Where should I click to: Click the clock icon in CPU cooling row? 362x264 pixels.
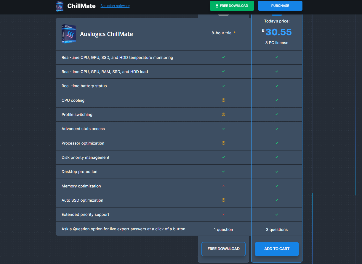[x=223, y=100]
